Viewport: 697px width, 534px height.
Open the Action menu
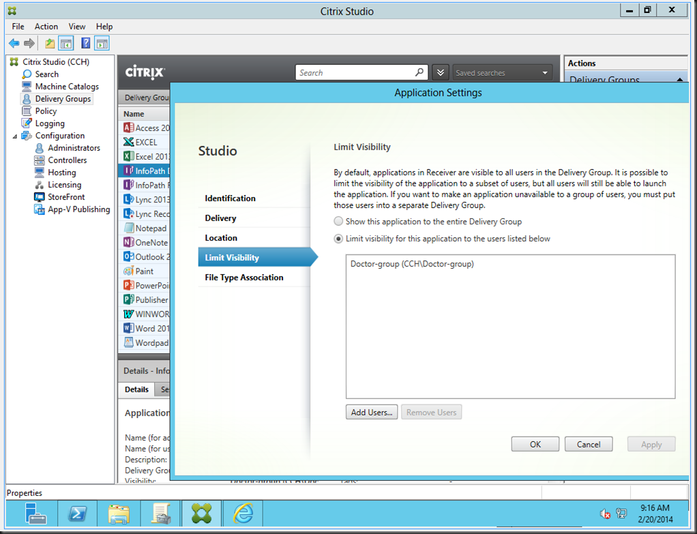(x=46, y=27)
